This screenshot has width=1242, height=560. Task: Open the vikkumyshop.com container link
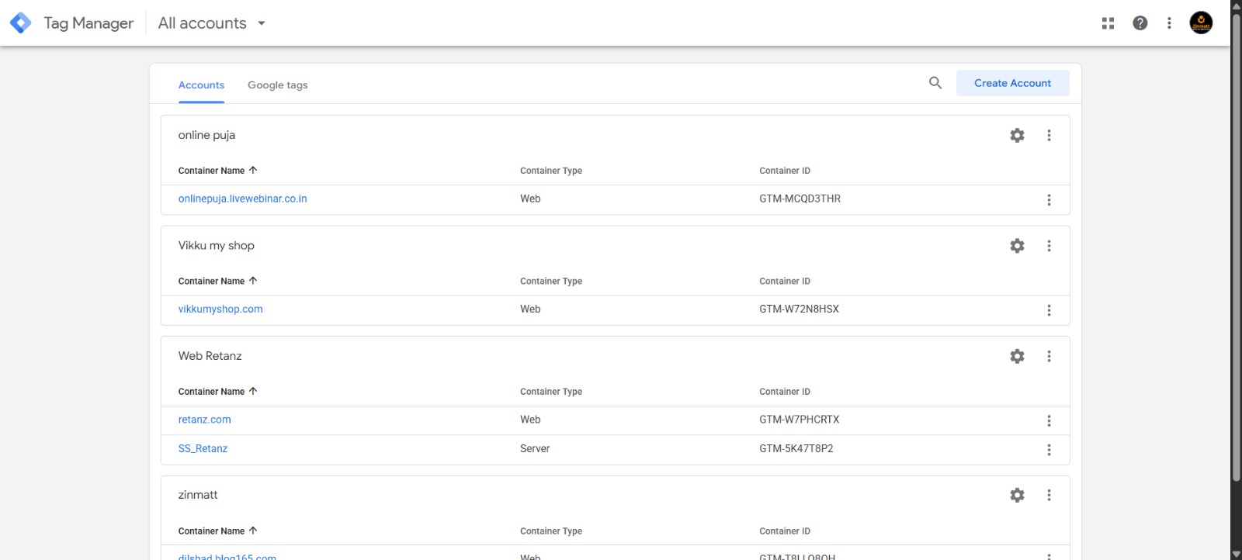pyautogui.click(x=220, y=309)
